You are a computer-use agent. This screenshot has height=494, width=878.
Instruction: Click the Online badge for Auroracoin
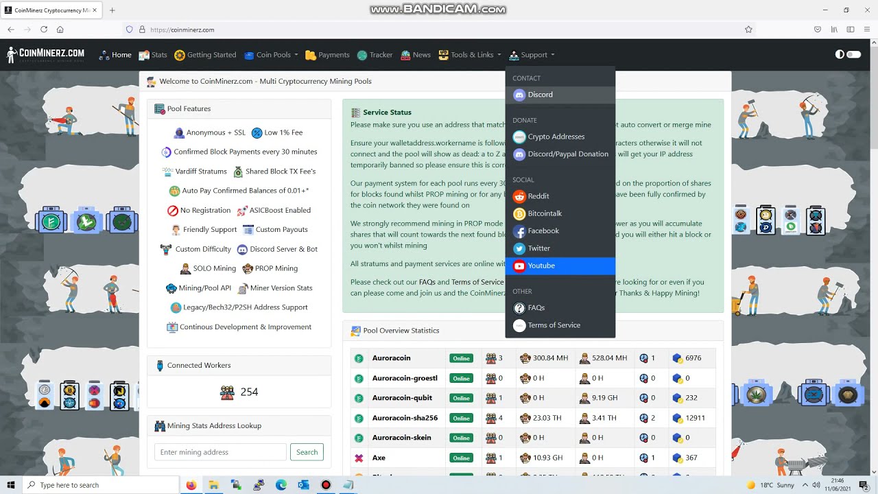click(x=462, y=358)
